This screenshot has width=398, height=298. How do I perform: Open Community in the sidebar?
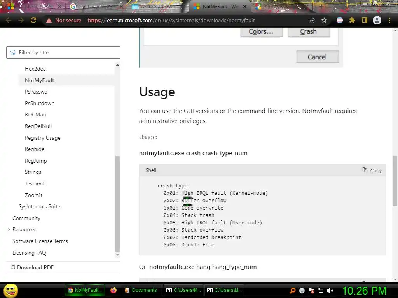[x=26, y=218]
